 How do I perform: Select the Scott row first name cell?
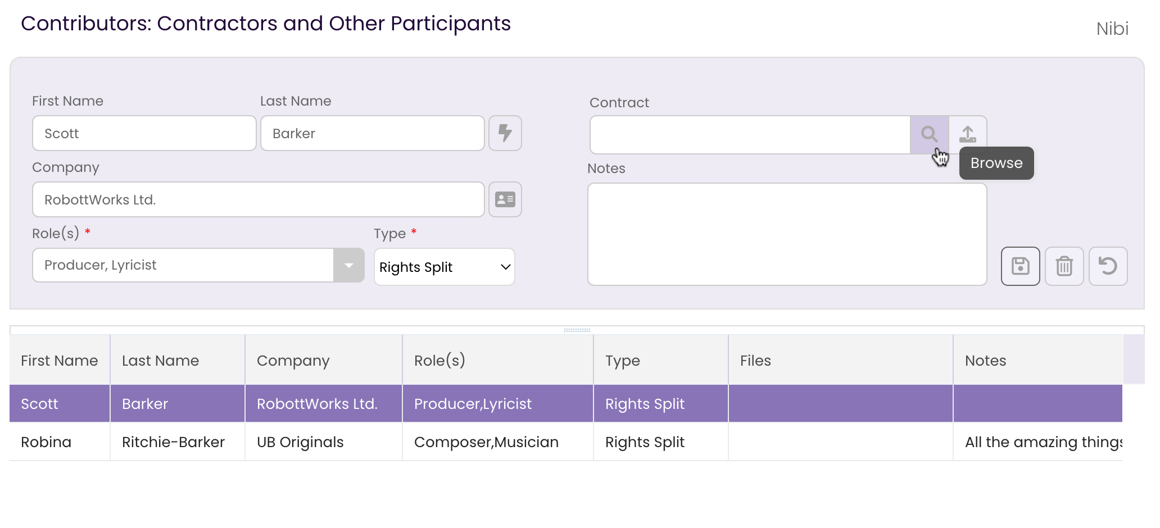pyautogui.click(x=60, y=403)
